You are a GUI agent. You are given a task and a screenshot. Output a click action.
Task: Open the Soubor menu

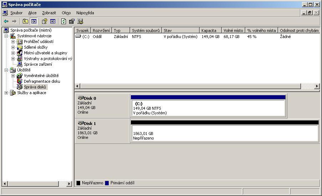pyautogui.click(x=16, y=13)
